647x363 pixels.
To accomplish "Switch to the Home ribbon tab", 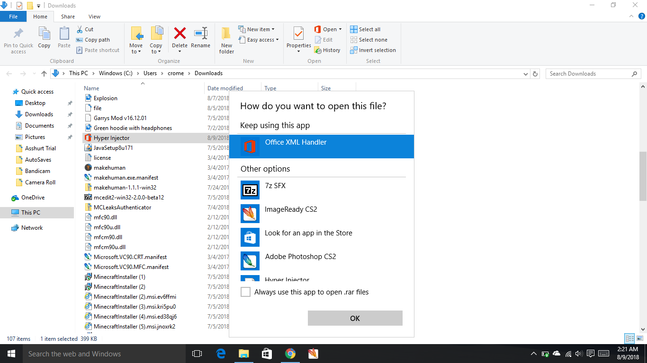I will pyautogui.click(x=40, y=17).
